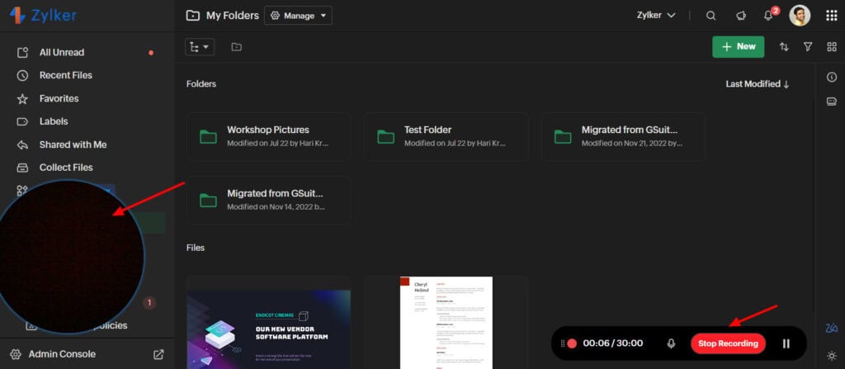Open Migrated from GSuit folder from Nov 14
Screen dimensions: 845x369
point(269,200)
